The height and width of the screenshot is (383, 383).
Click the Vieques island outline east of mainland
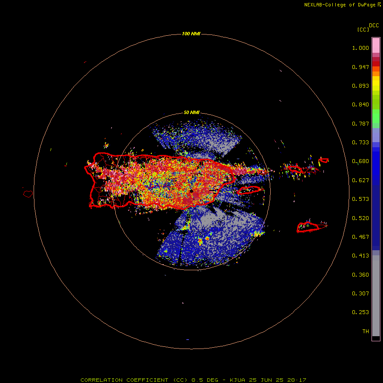tap(249, 190)
